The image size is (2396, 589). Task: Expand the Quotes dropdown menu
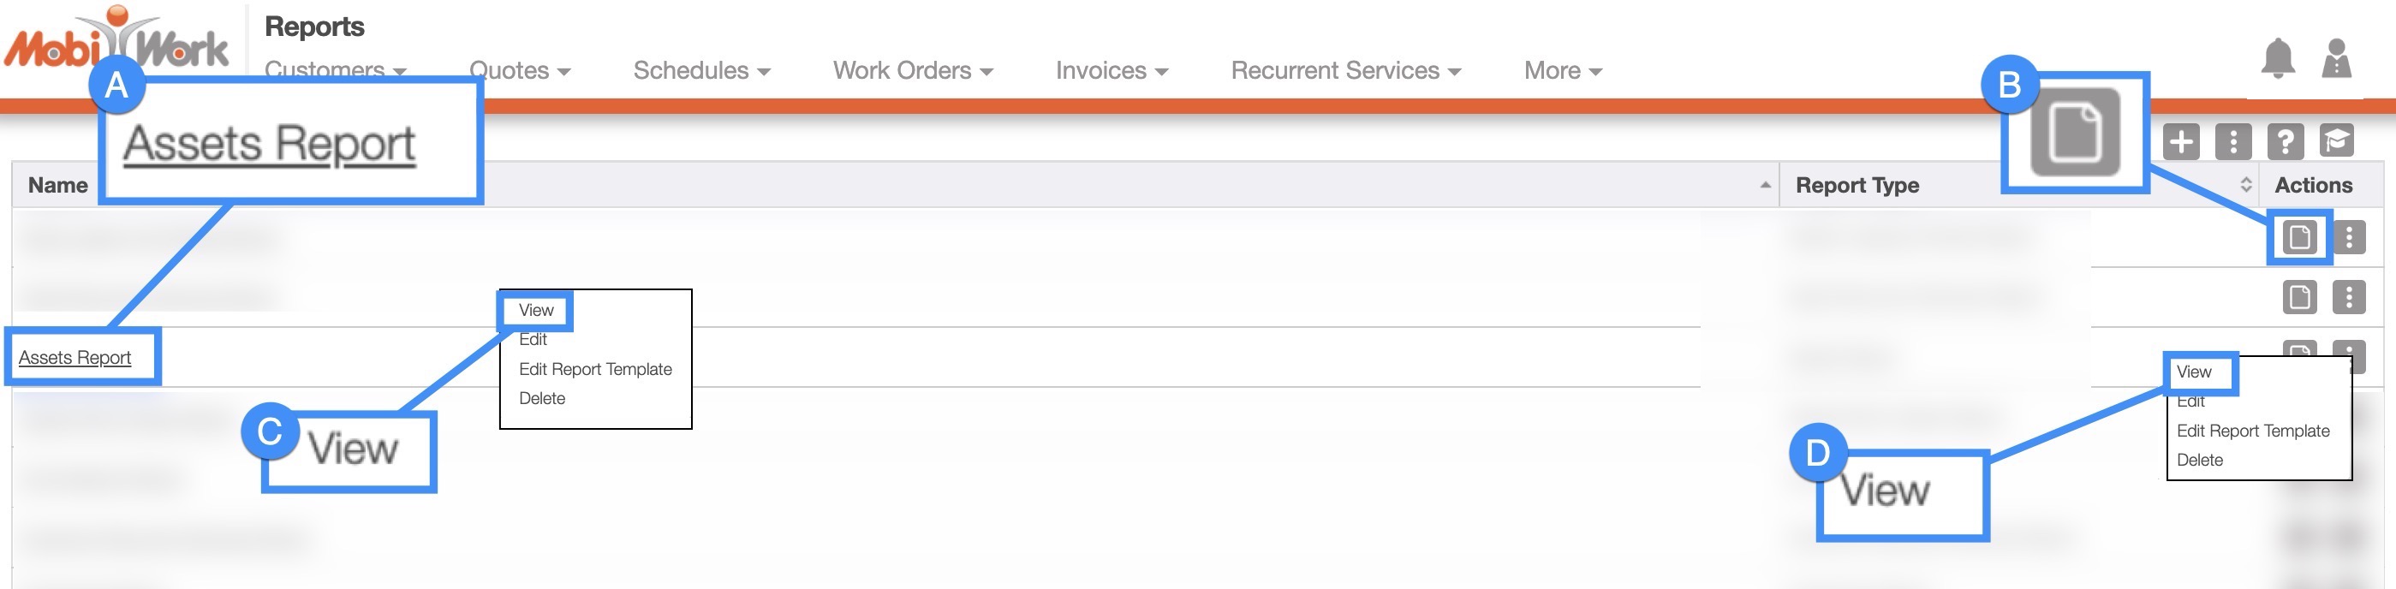tap(519, 71)
